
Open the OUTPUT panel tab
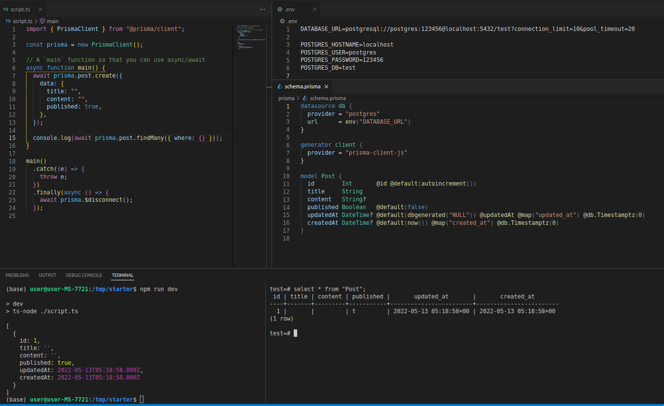pos(47,275)
